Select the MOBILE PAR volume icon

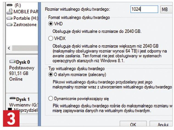coord(9,11)
